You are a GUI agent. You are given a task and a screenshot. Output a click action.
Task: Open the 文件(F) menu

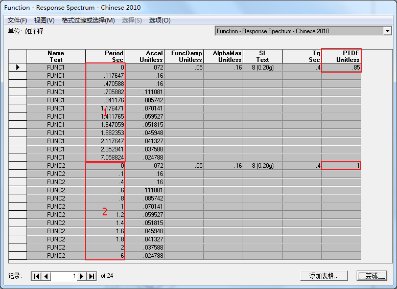[x=17, y=20]
